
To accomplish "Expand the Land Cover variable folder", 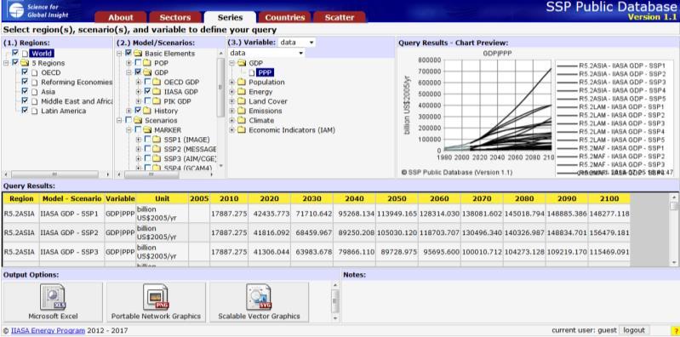I will (x=232, y=101).
